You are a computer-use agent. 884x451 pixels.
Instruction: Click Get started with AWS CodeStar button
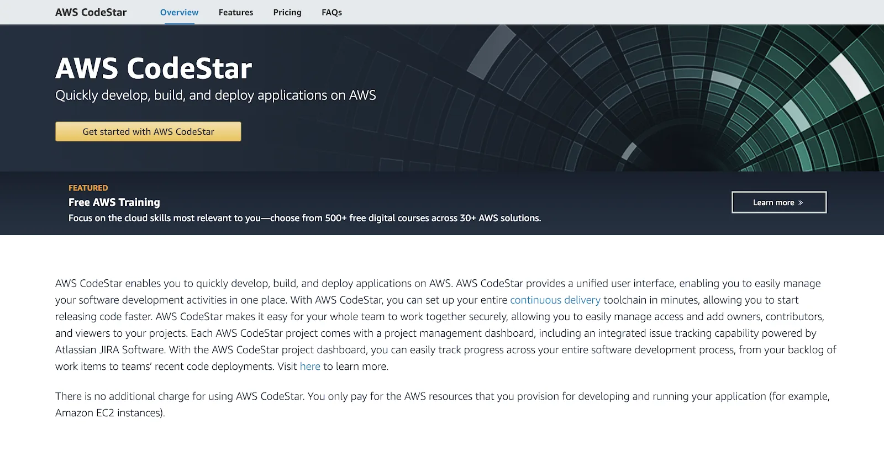[x=148, y=131]
